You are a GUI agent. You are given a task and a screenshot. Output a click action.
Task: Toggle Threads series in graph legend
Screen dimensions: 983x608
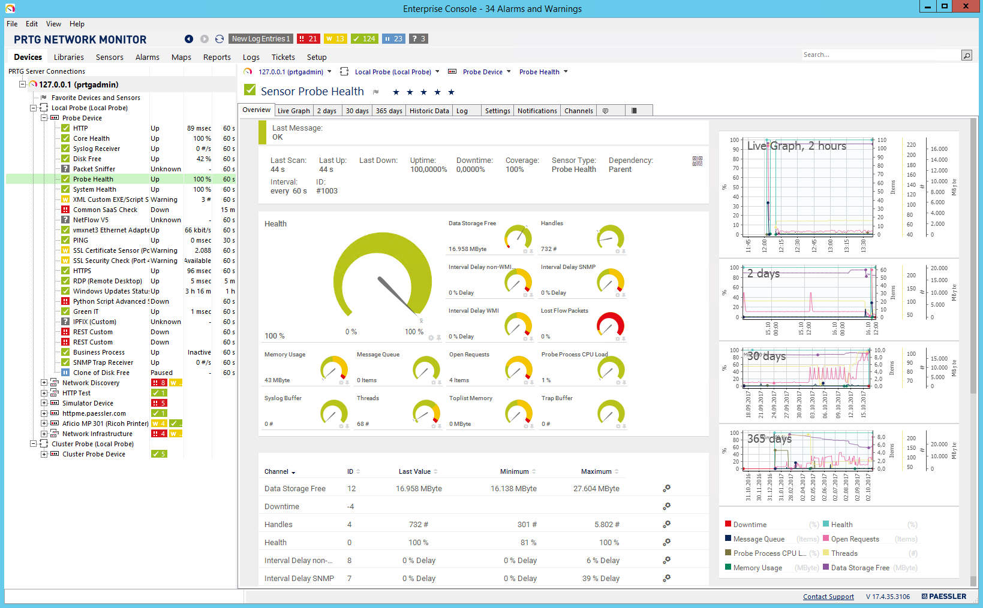pyautogui.click(x=844, y=553)
